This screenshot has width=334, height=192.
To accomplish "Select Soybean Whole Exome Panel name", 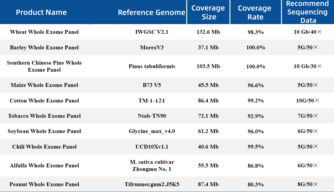I will point(44,131).
